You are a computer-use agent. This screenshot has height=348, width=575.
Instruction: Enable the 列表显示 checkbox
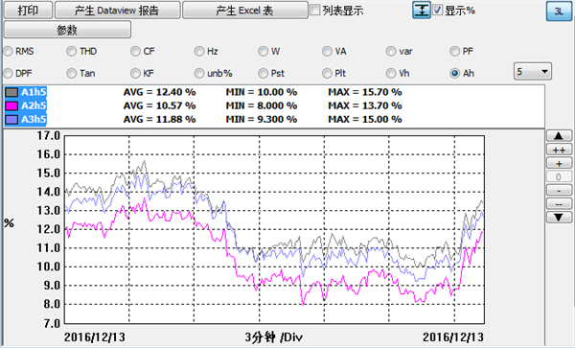click(314, 10)
